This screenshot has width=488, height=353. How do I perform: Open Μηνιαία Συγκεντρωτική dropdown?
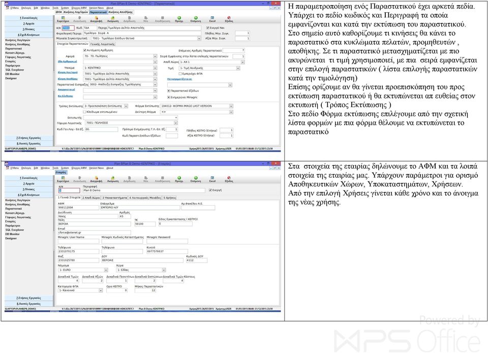tap(199, 39)
